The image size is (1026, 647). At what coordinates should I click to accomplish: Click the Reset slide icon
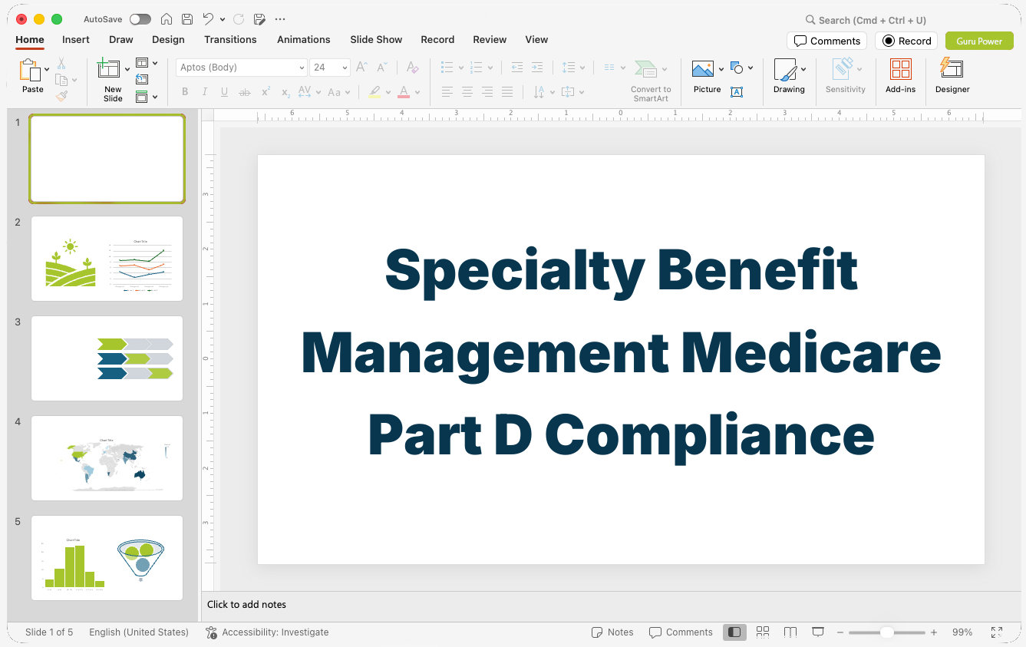(x=142, y=79)
